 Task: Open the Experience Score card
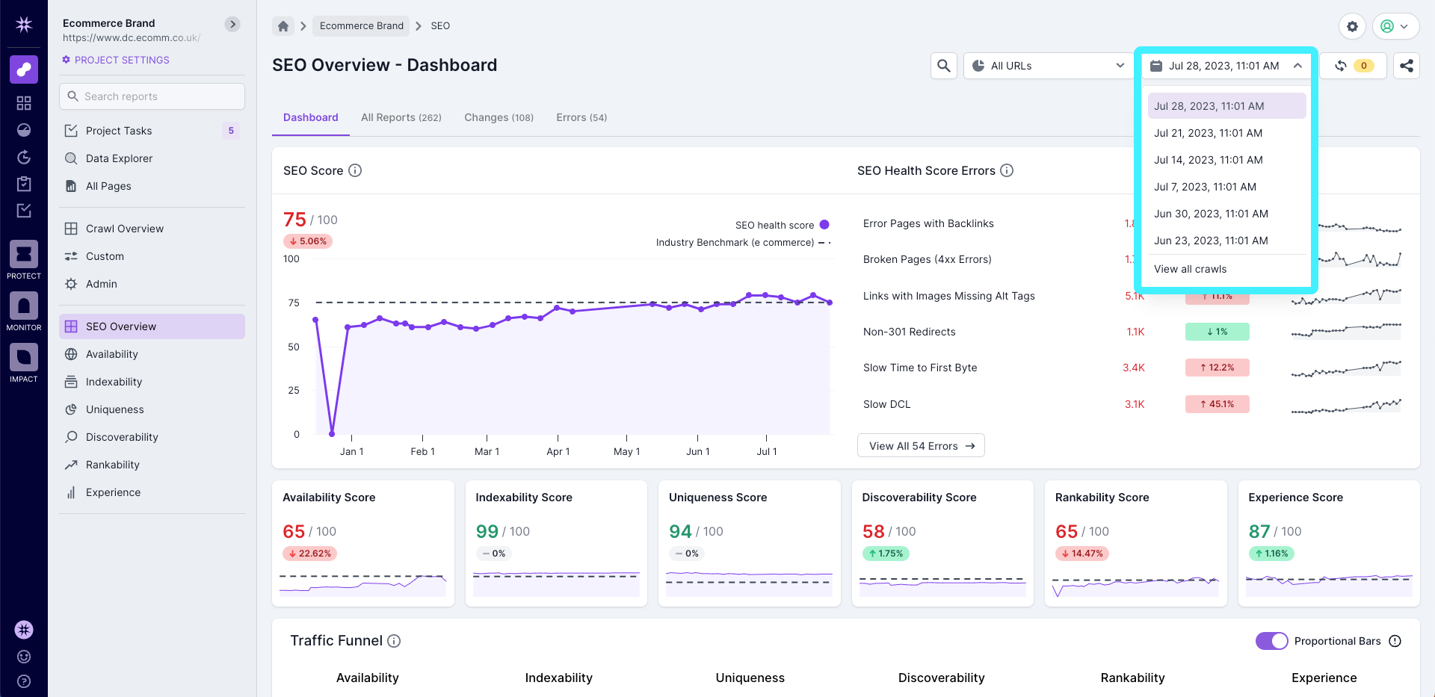(x=1329, y=543)
